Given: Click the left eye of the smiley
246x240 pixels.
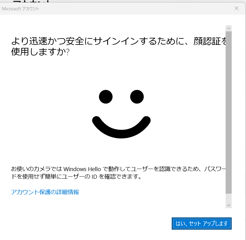Looking at the screenshot, I should coord(106,97).
